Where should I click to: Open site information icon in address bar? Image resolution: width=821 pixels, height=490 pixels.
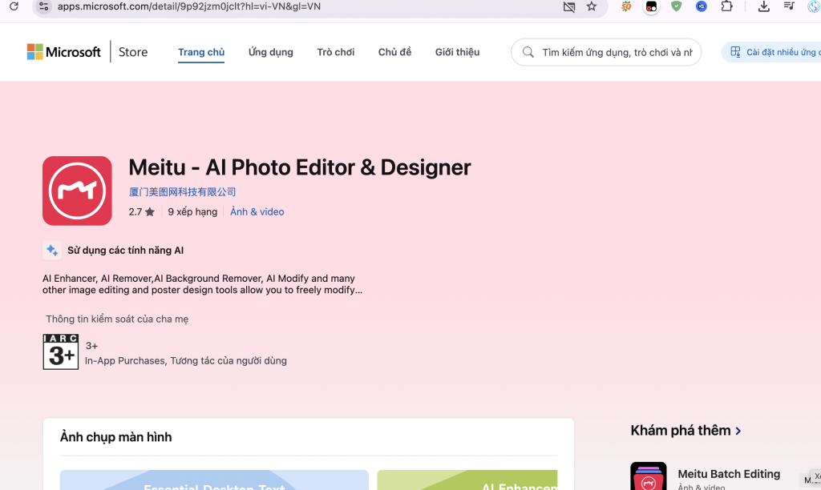(44, 6)
